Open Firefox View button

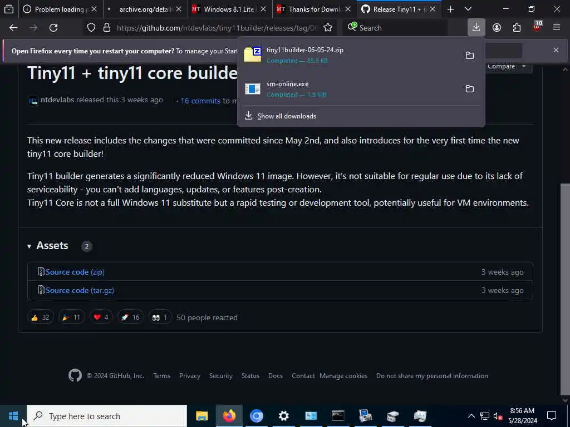(x=9, y=9)
